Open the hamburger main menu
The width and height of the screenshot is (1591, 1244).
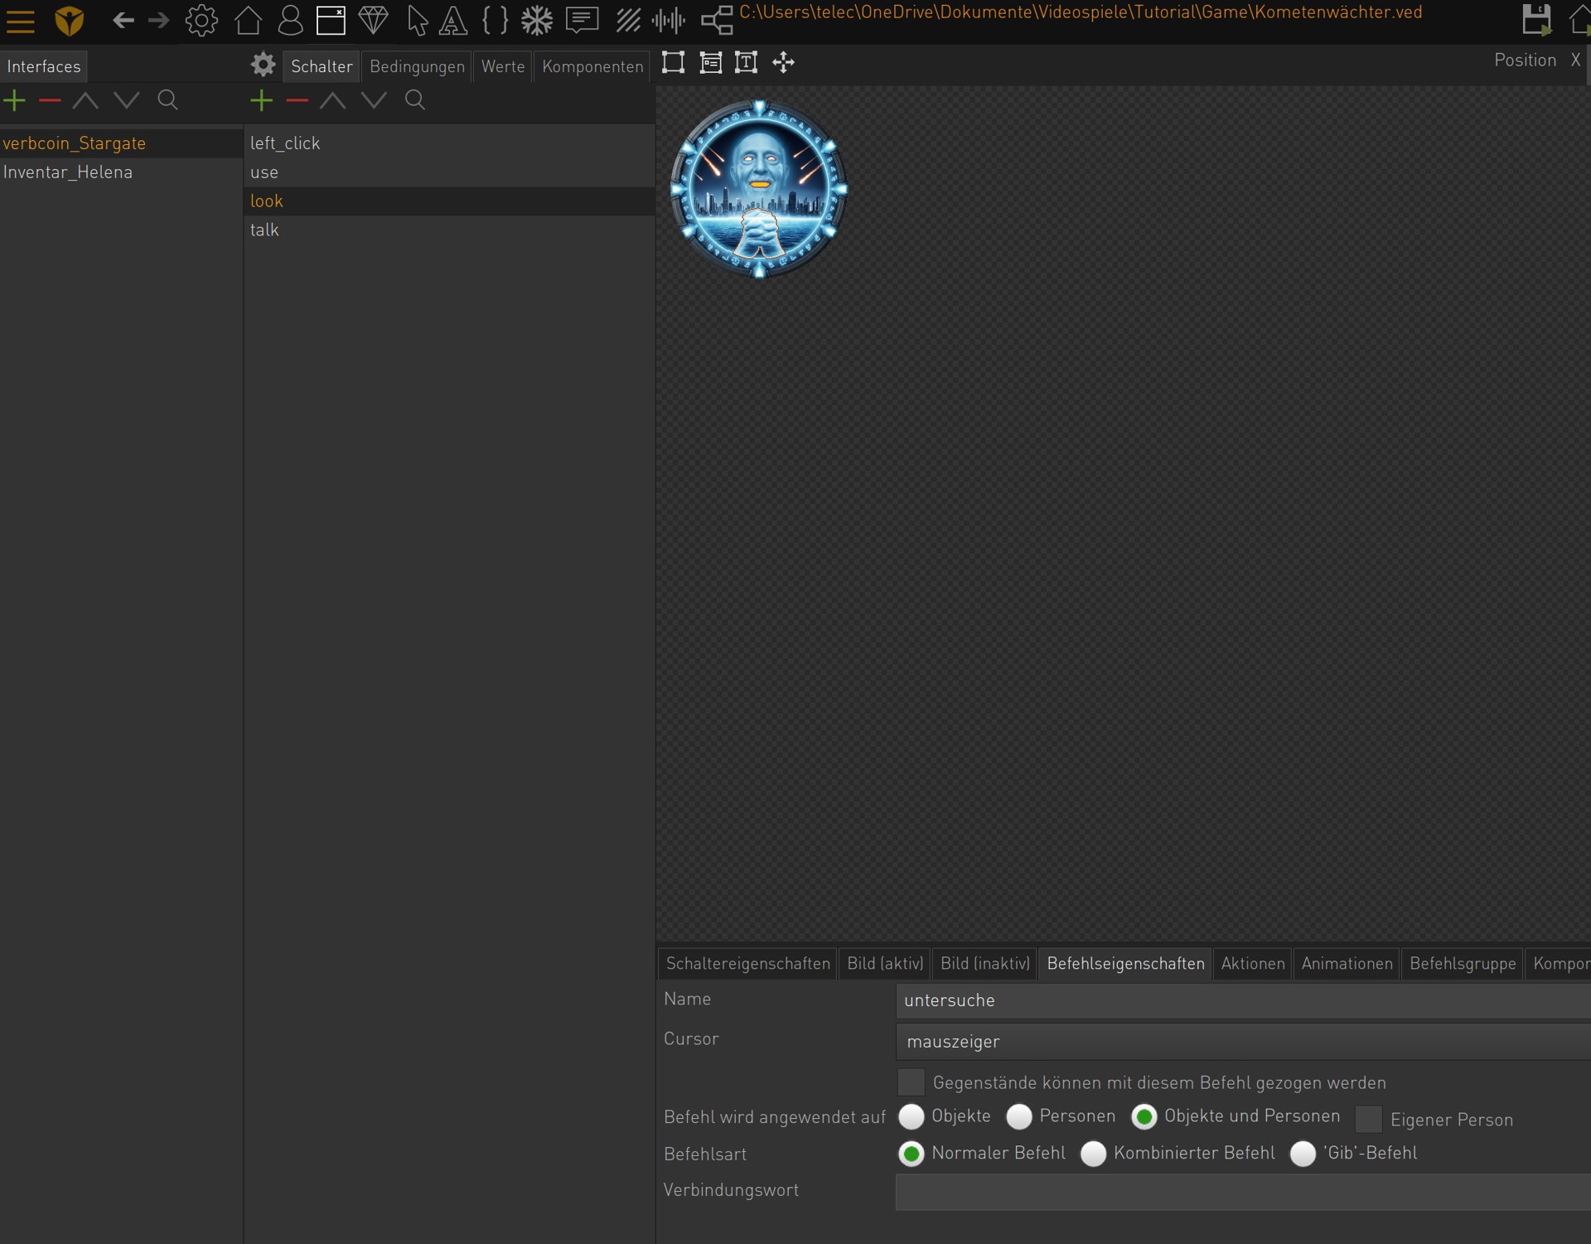point(20,21)
